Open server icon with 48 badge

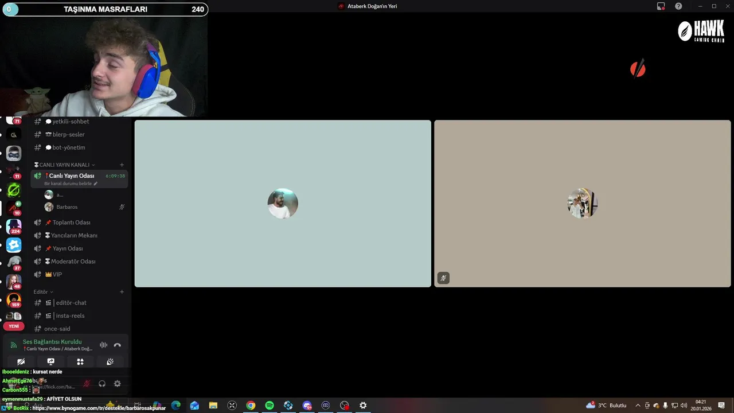click(14, 282)
